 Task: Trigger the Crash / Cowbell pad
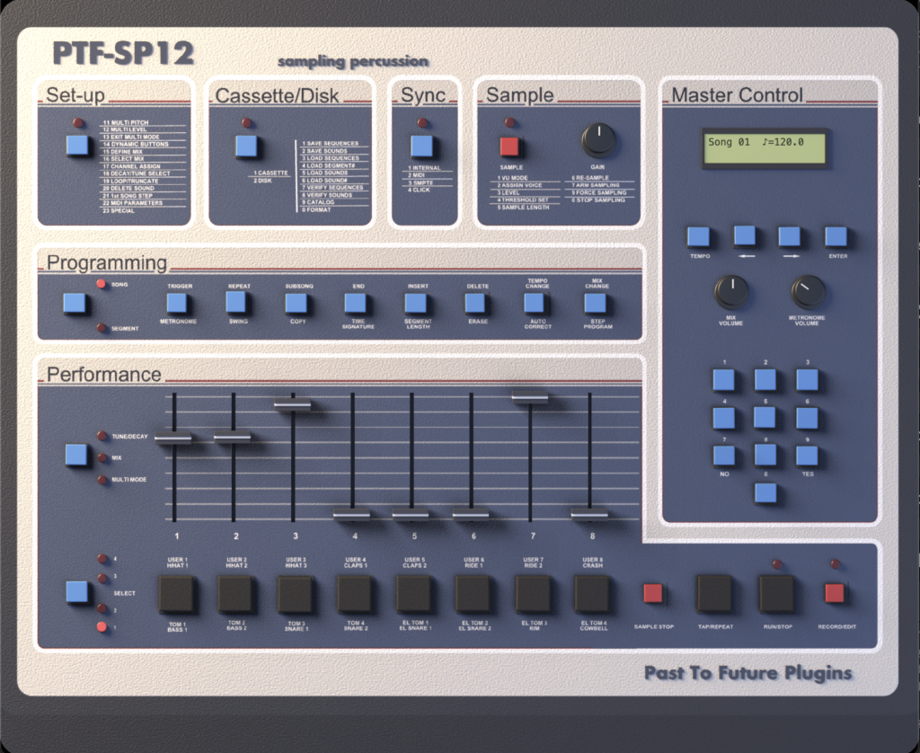[x=592, y=594]
